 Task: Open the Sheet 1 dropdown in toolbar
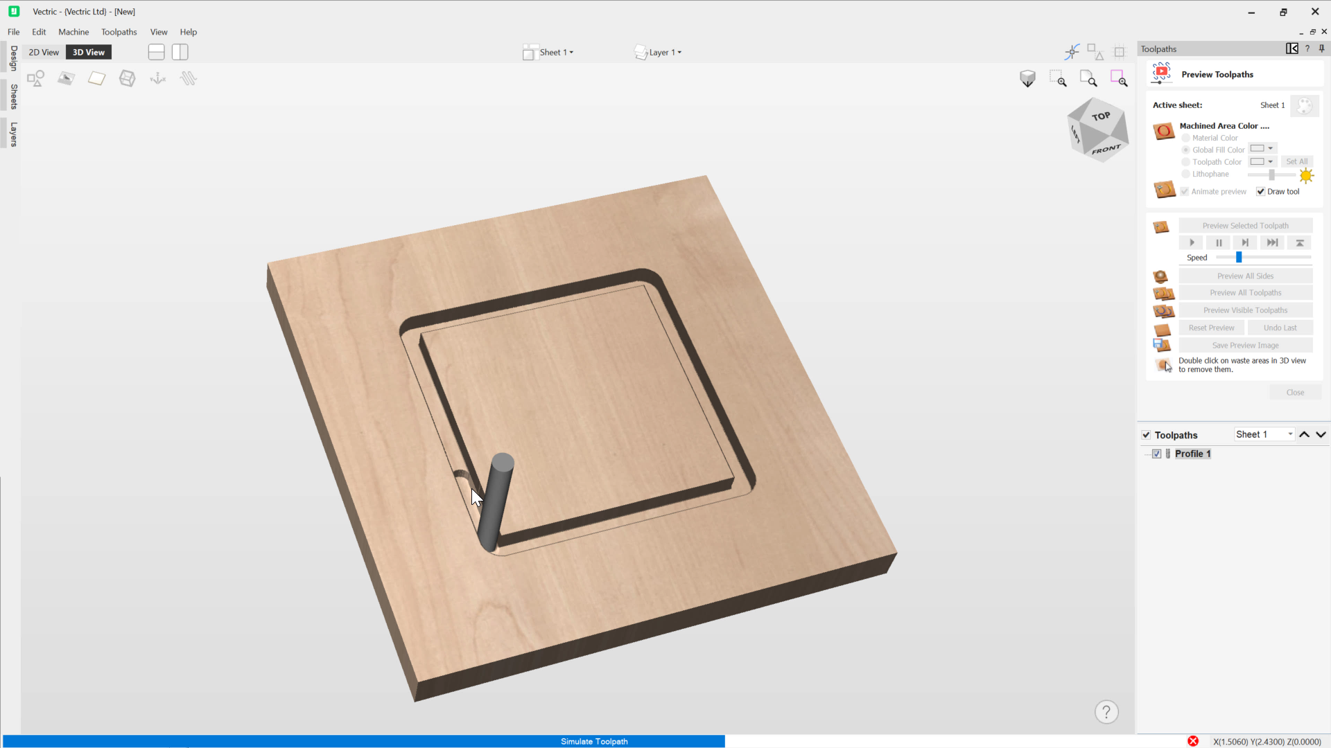coord(556,53)
